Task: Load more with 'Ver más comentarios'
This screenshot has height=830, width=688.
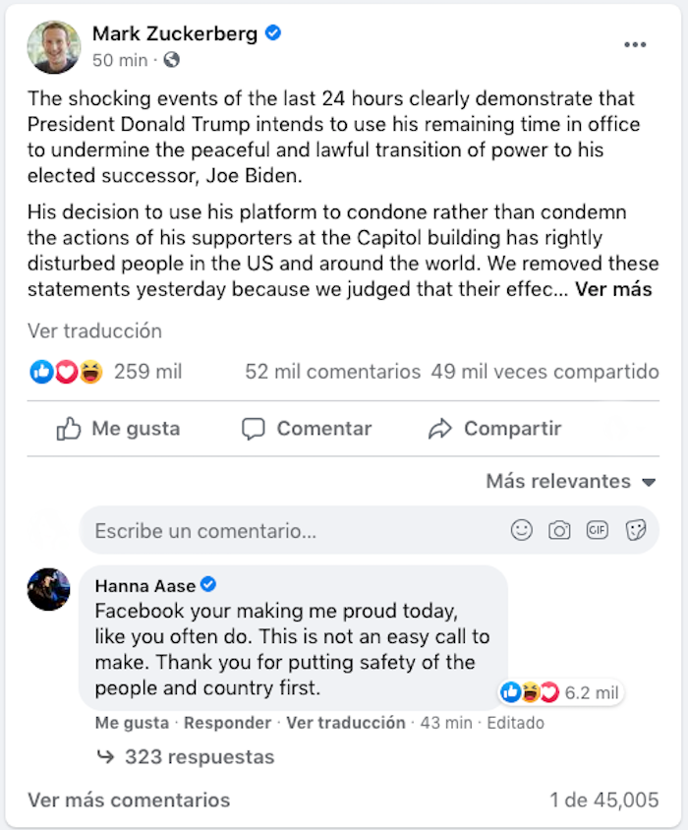Action: [129, 800]
